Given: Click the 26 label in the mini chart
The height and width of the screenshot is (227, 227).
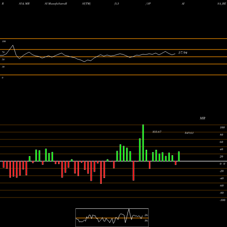Looking at the screenshot, I should 146,215.
